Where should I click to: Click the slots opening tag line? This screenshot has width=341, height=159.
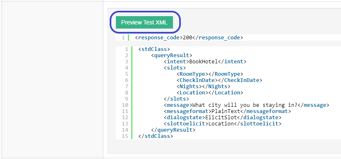pos(175,67)
